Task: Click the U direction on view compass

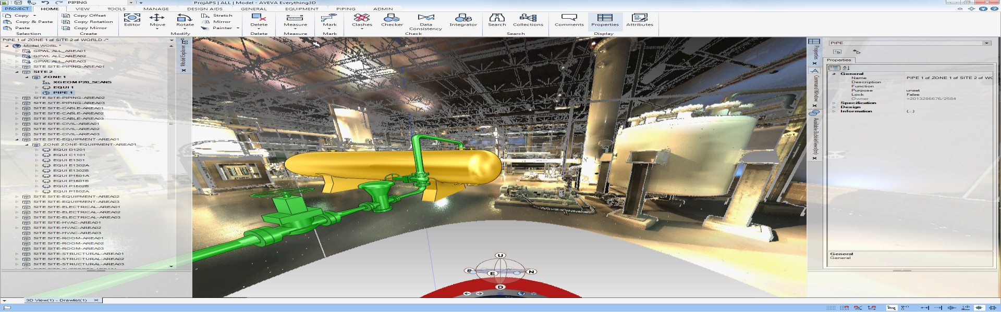Action: [500, 255]
